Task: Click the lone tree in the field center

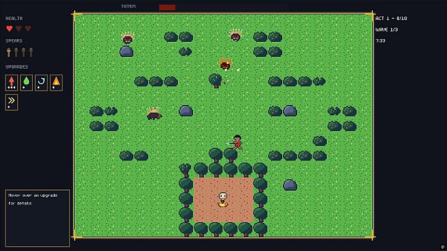Action: (x=216, y=81)
